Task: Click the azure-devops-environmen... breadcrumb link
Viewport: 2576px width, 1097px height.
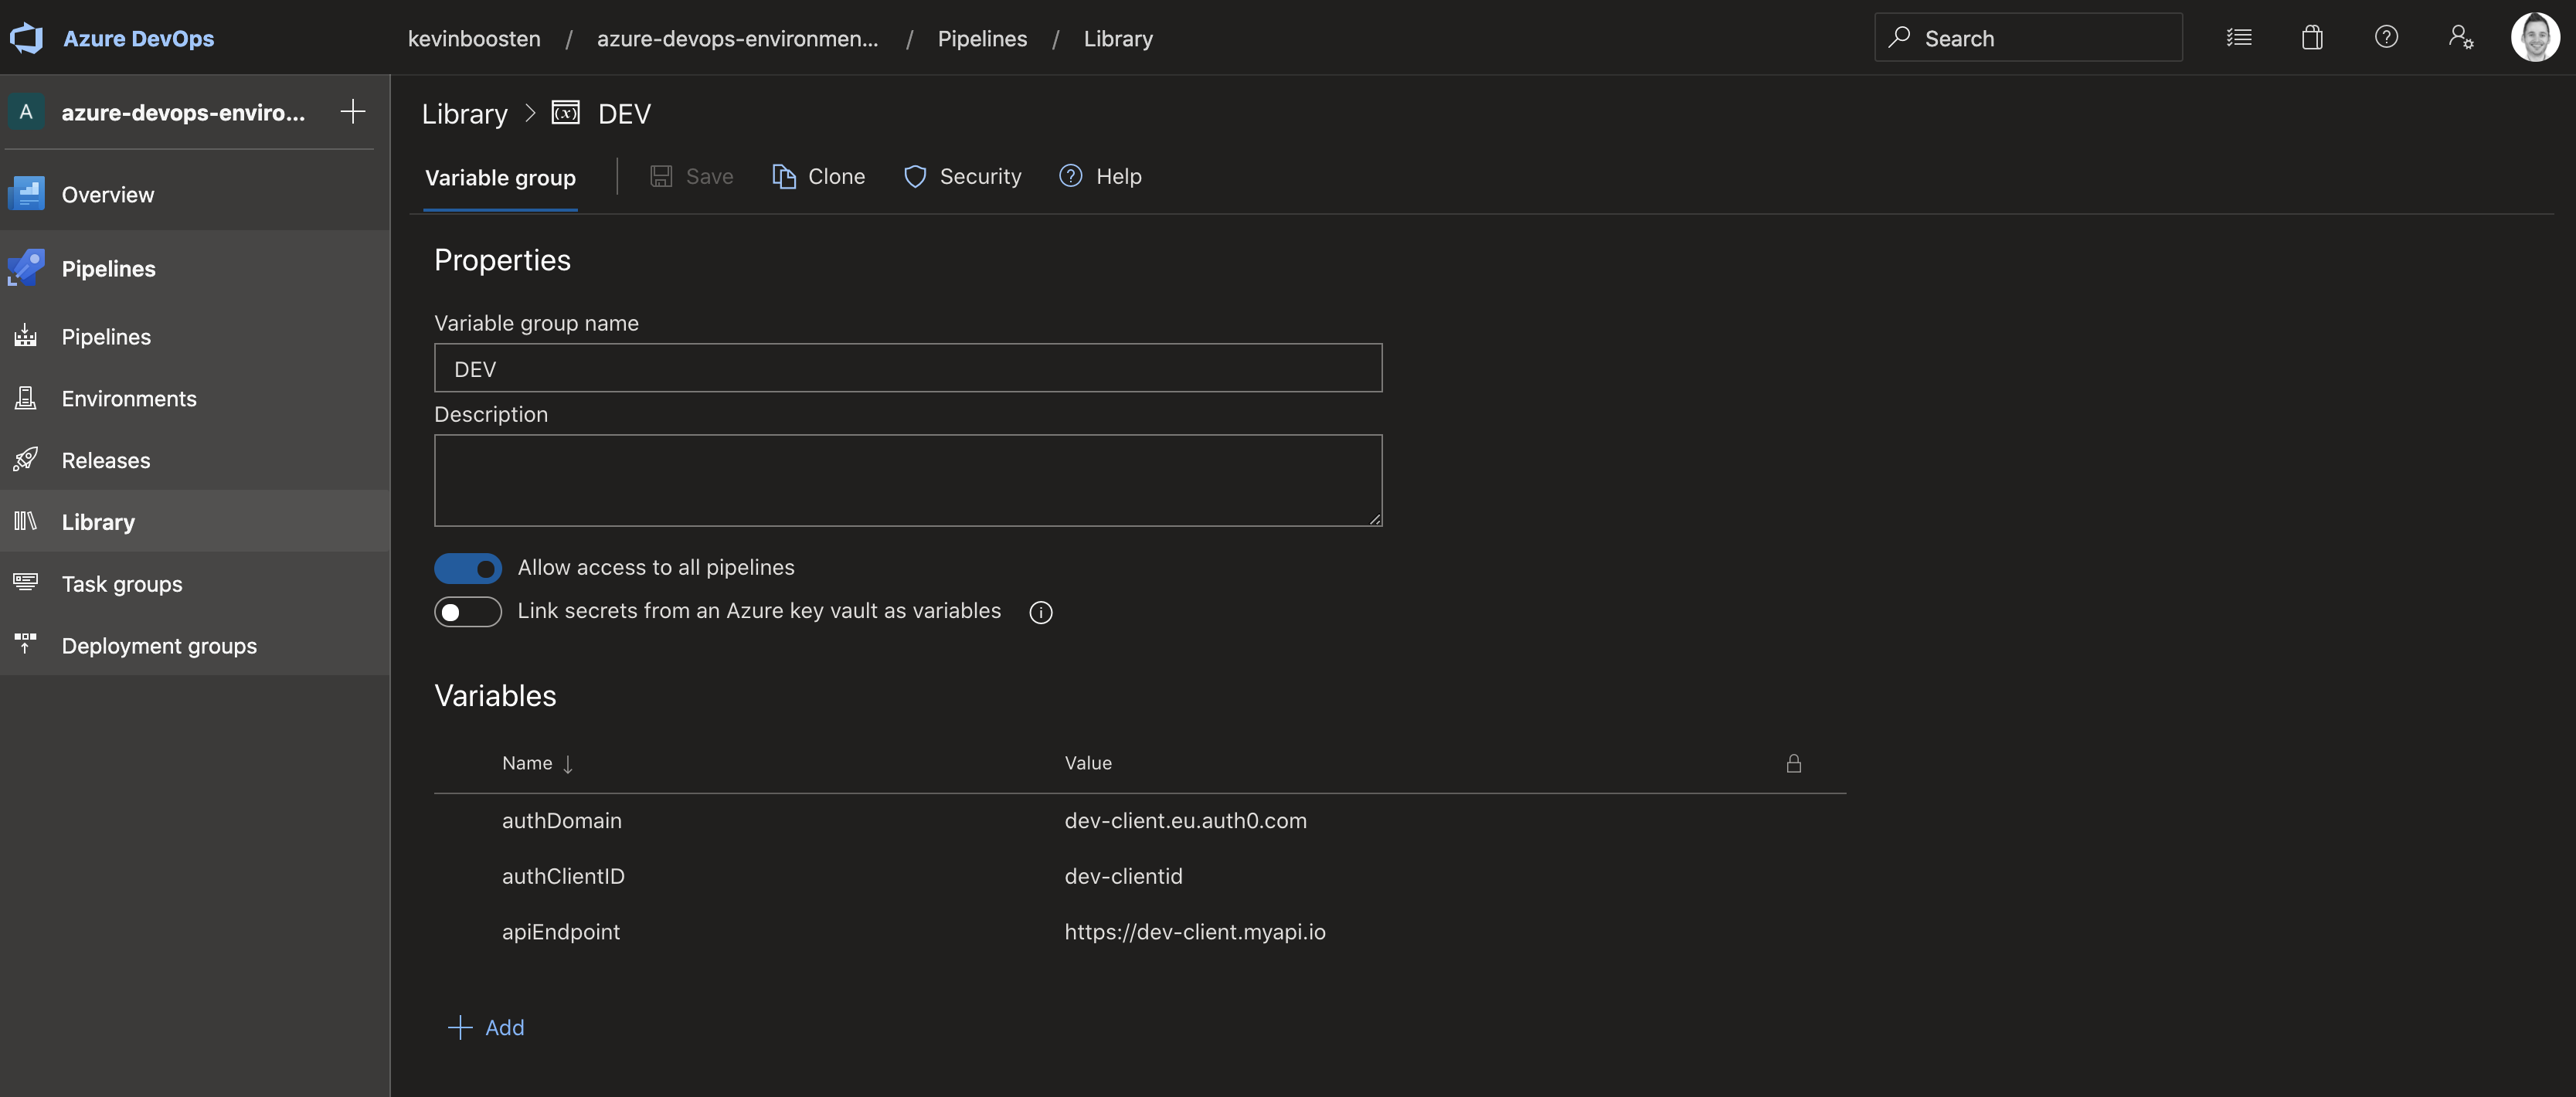Action: point(737,38)
